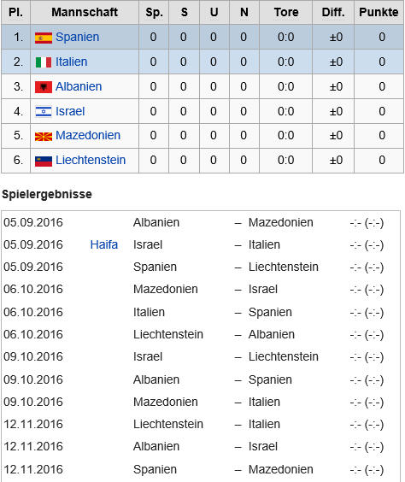Click the Punkte column header
Screen dimensions: 405x482
(379, 12)
